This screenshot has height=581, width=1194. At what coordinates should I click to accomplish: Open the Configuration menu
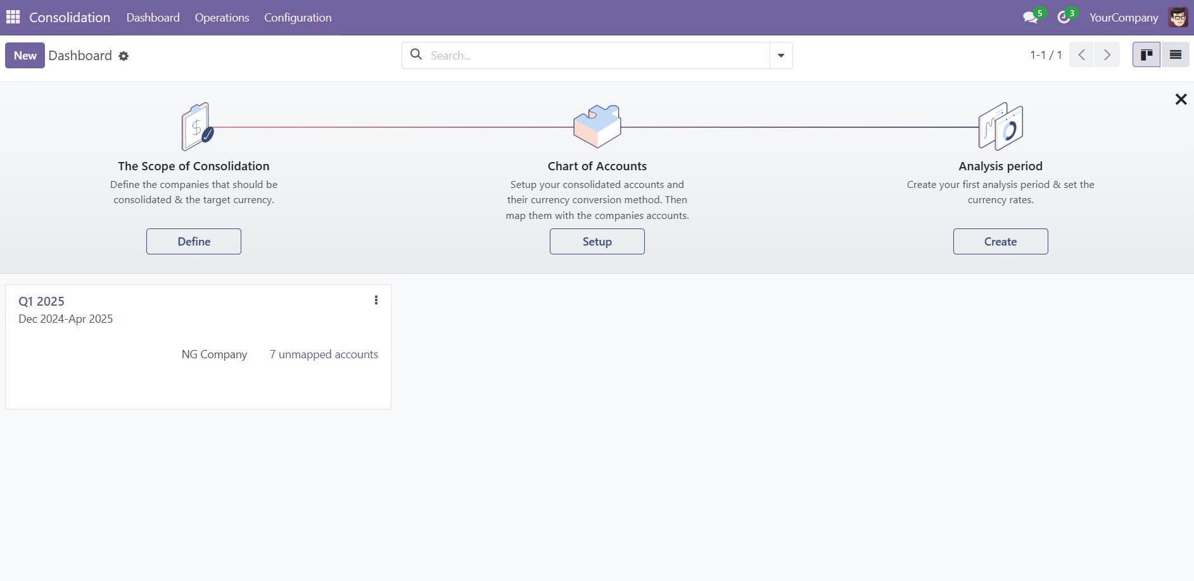(298, 18)
